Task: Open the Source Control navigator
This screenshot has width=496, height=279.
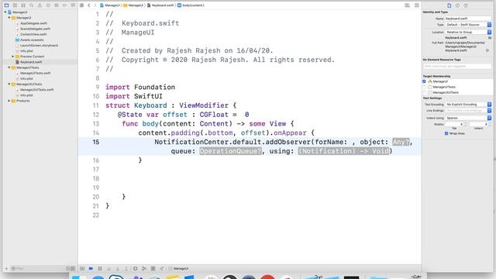Action: 15,5
